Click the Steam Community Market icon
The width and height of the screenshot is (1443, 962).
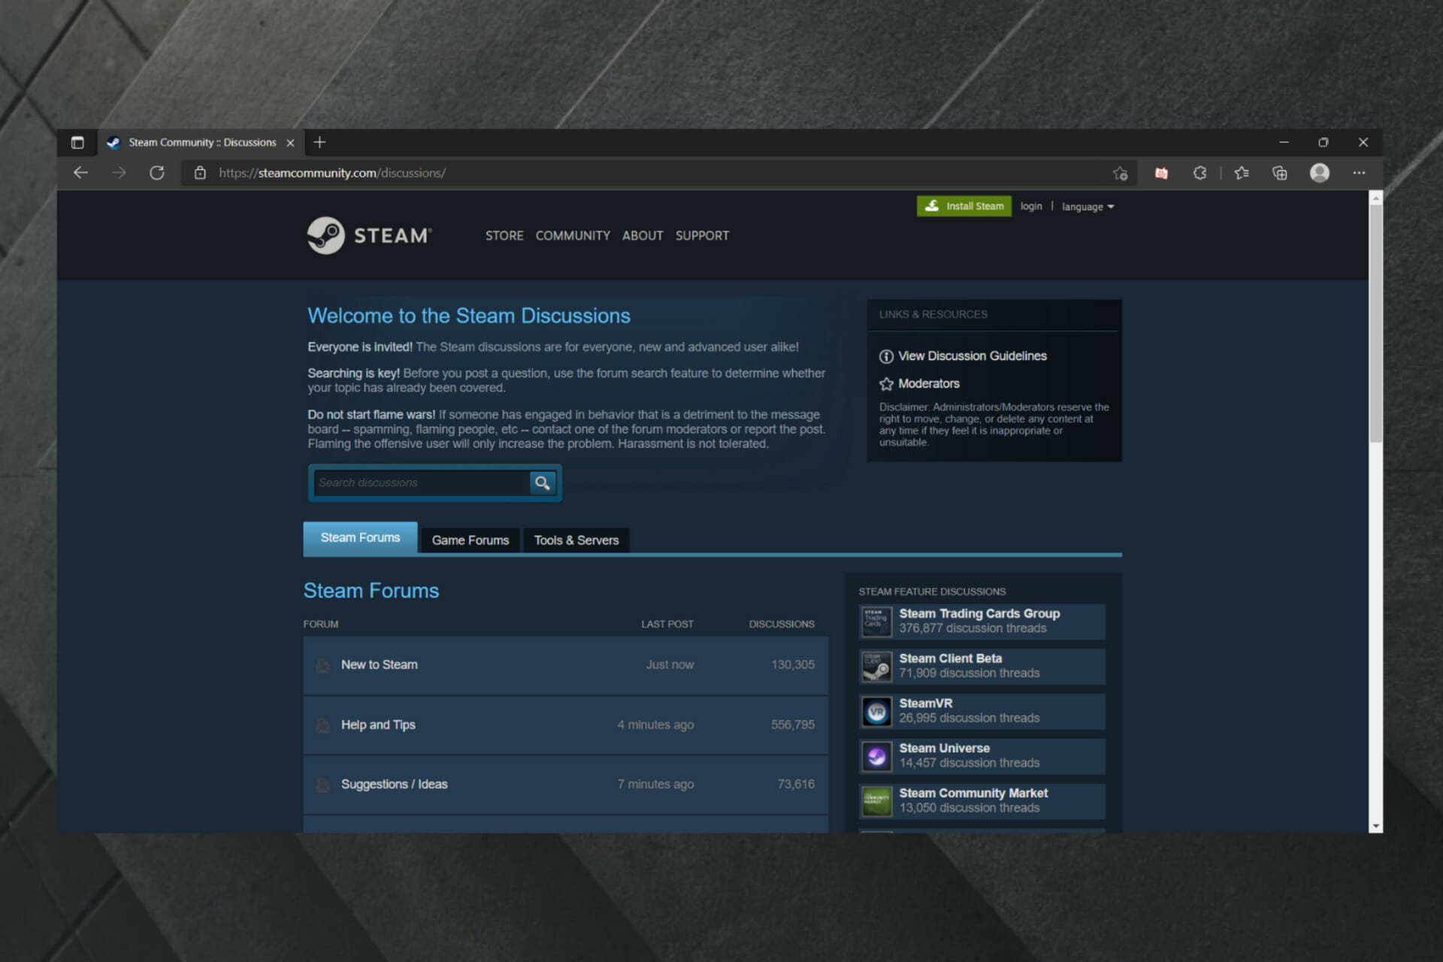(877, 800)
